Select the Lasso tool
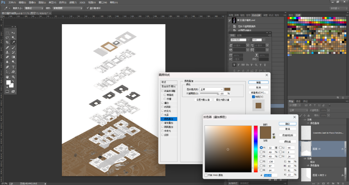The height and width of the screenshot is (185, 349). [x=7, y=37]
